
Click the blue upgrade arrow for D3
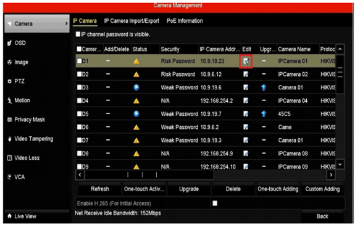pos(264,88)
